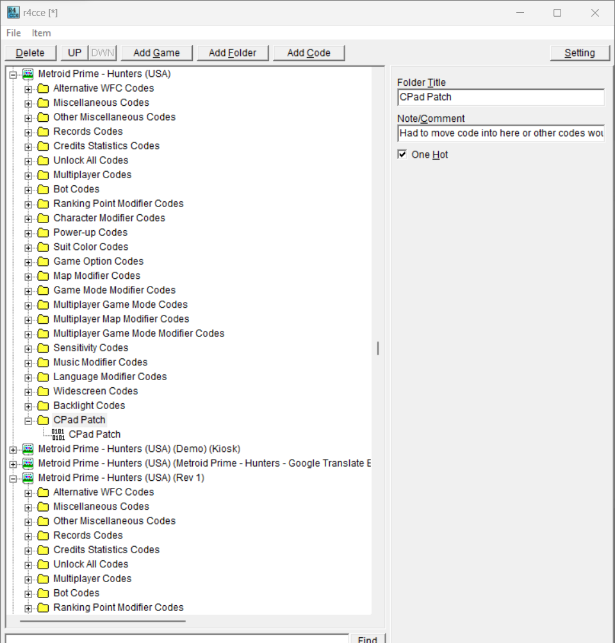Image resolution: width=615 pixels, height=643 pixels.
Task: Select the first Credits Statistics Codes row
Action: [106, 146]
